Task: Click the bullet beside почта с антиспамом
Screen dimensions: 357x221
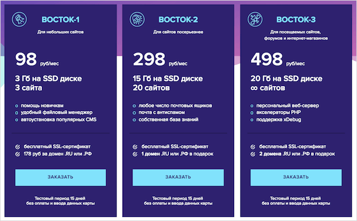Action: point(135,113)
